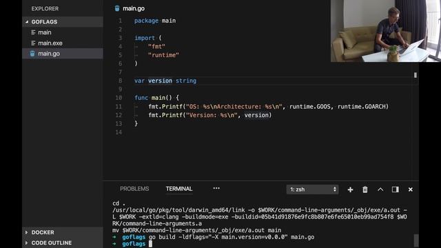The height and width of the screenshot is (248, 441).
Task: Click the 'version' argument on line 12
Action: pos(256,115)
